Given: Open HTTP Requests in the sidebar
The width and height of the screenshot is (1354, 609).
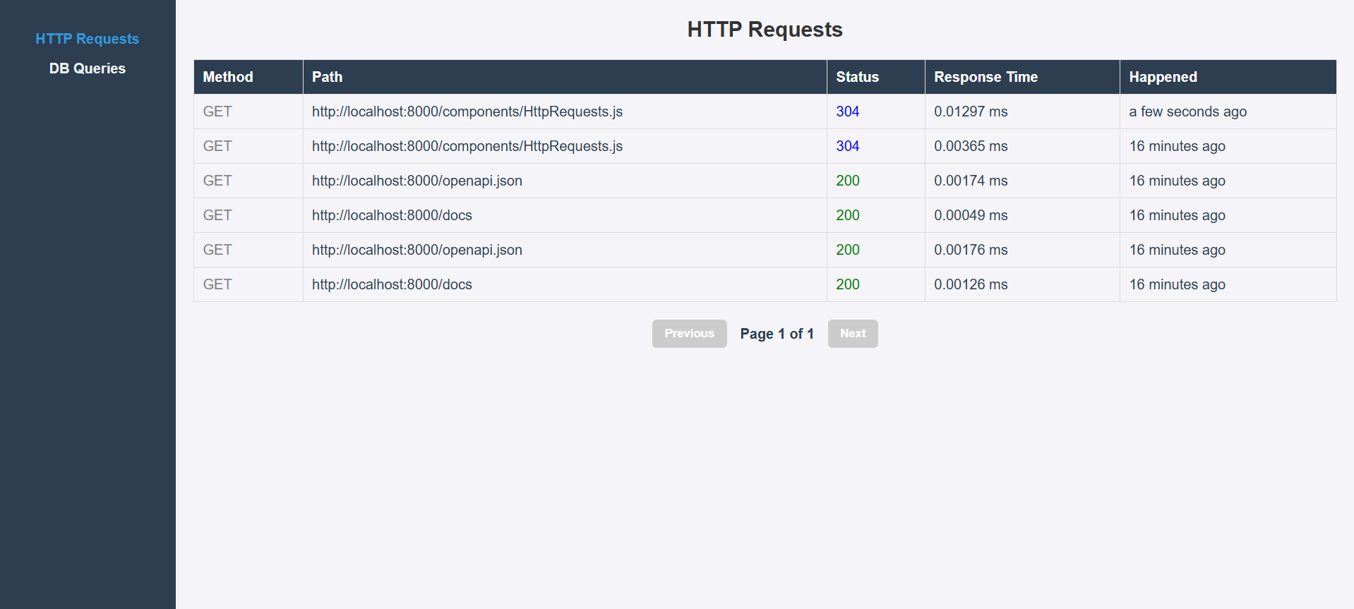Looking at the screenshot, I should click(87, 39).
